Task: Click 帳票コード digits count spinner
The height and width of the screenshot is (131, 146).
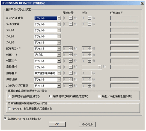Action: tap(87, 55)
